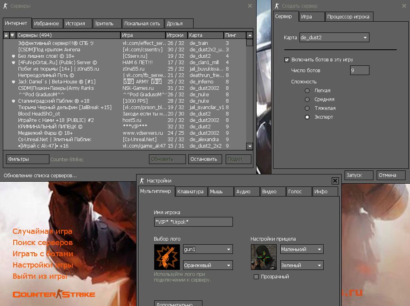Screen dimensions: 410x306
Task: Close the Серверы window
Action: tap(250, 6)
